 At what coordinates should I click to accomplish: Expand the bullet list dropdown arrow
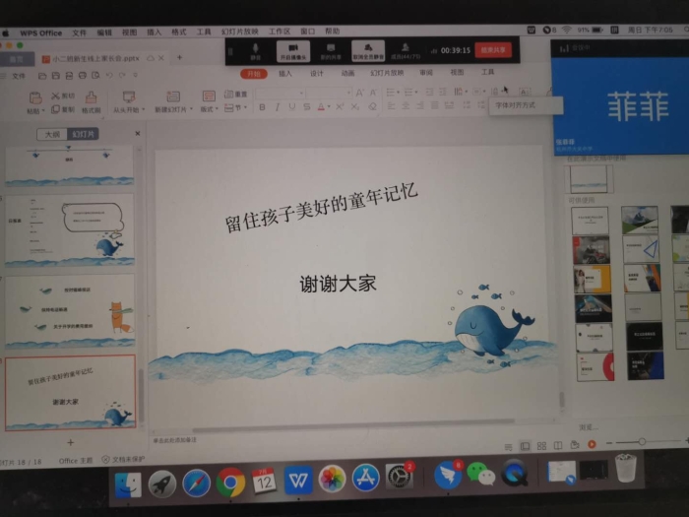398,92
